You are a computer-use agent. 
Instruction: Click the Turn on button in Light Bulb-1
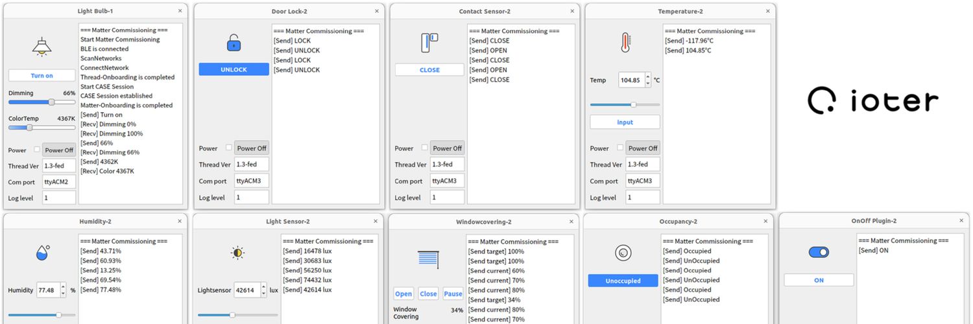click(42, 76)
